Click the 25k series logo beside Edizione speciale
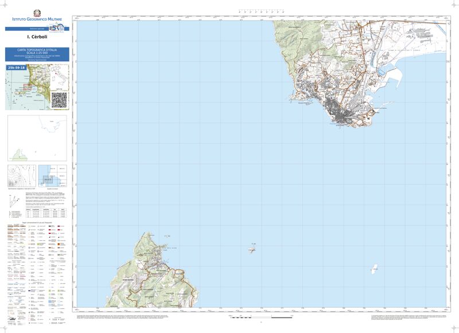The width and height of the screenshot is (459, 333). (x=55, y=28)
